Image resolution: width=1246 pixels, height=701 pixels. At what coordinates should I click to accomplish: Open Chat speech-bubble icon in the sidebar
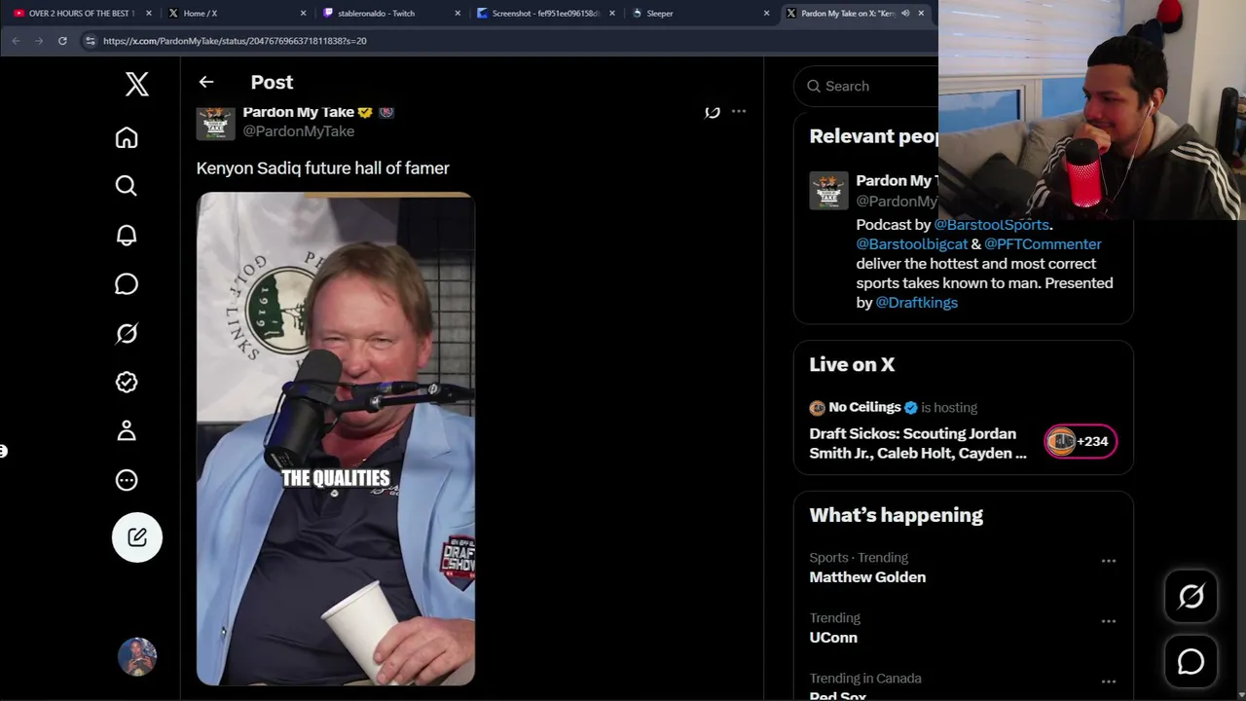coord(127,284)
